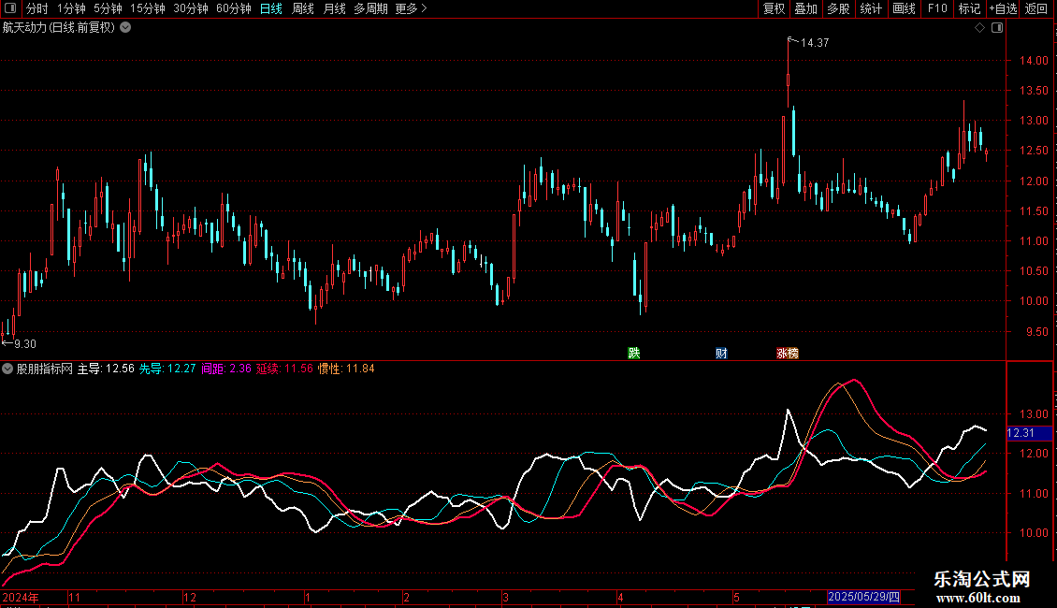Image resolution: width=1057 pixels, height=608 pixels.
Task: Switch to the 15分钟 period tab
Action: tap(148, 8)
